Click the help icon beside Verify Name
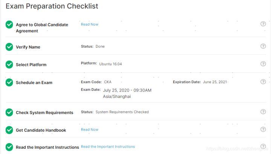This screenshot has height=154, width=271. click(263, 46)
